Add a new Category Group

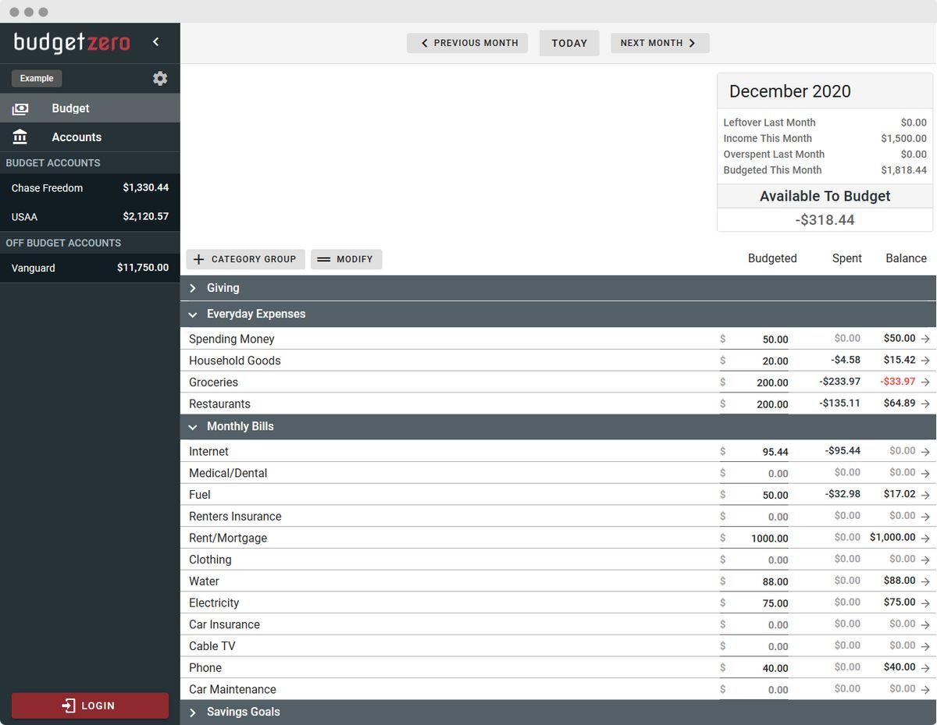click(245, 259)
